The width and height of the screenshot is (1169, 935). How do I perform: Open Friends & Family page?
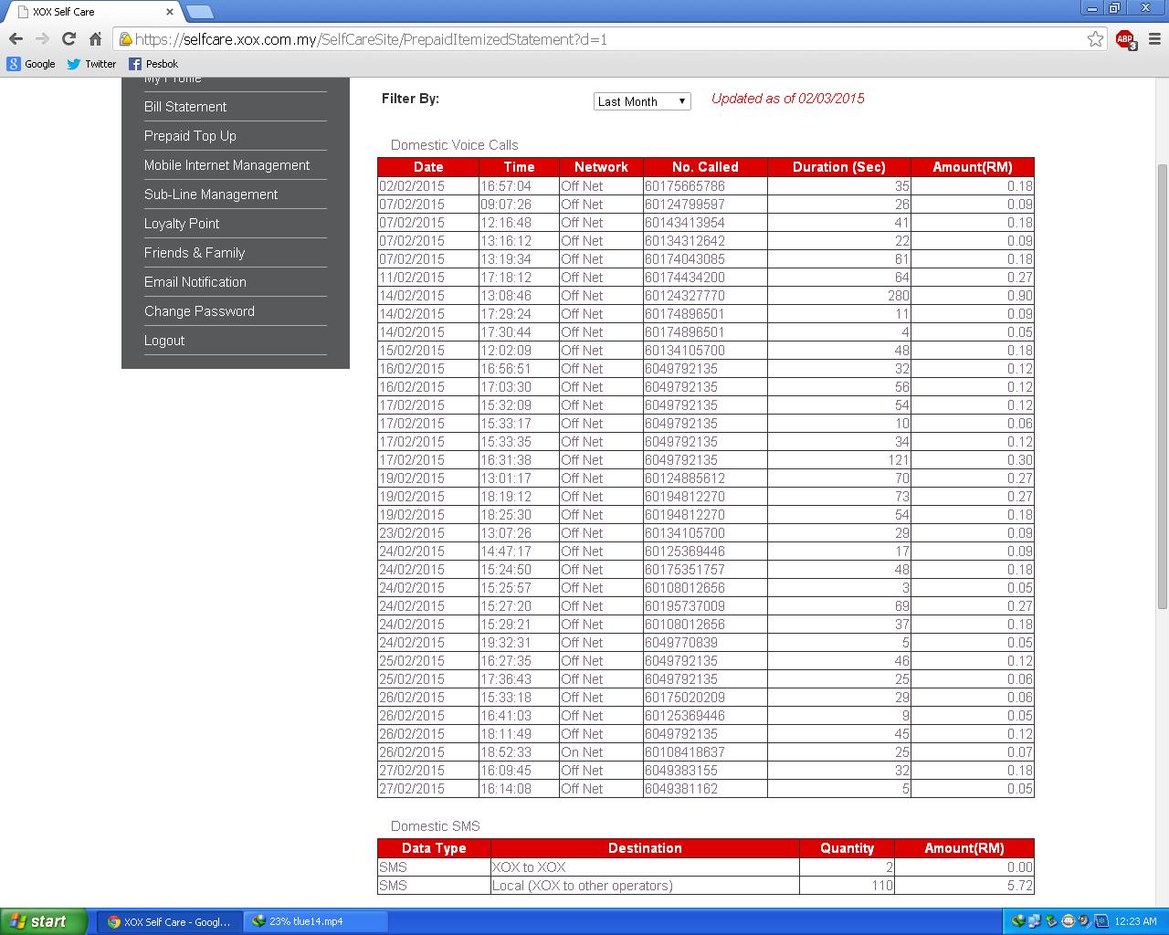[195, 253]
